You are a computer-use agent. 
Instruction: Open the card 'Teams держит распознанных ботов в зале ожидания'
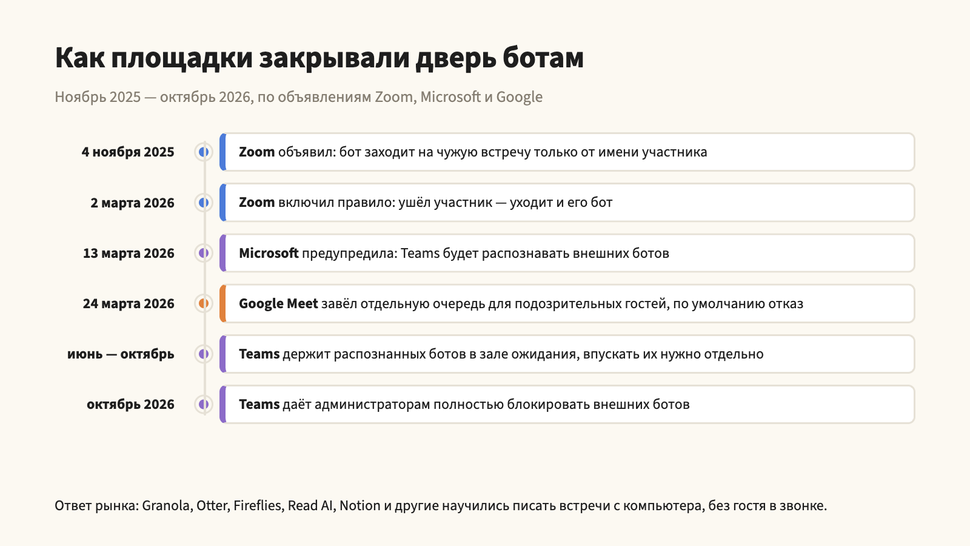click(567, 354)
